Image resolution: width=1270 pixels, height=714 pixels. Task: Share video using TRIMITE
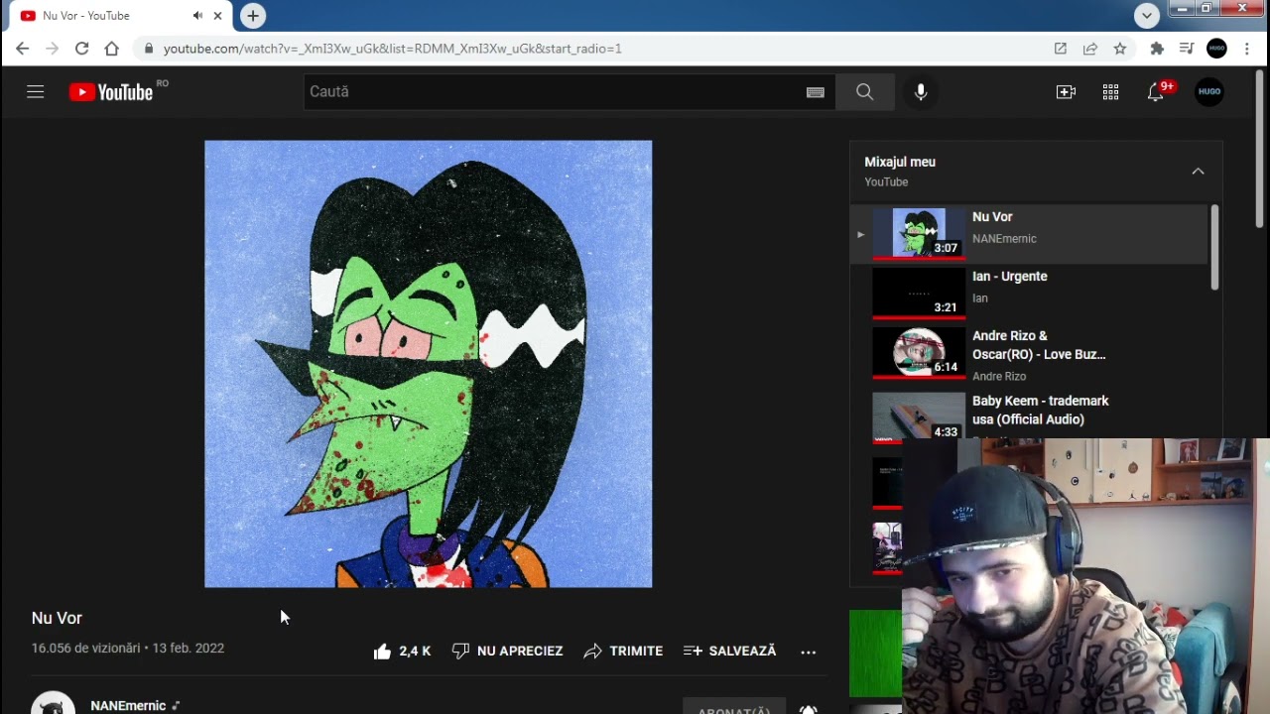[623, 651]
